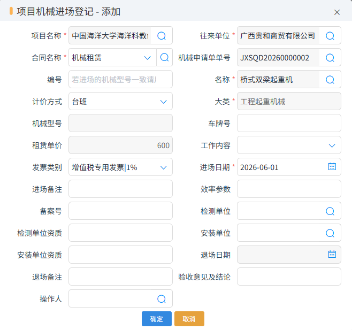The height and width of the screenshot is (330, 352).
Task: Focus the 退场备注 input field
Action: tap(120, 277)
